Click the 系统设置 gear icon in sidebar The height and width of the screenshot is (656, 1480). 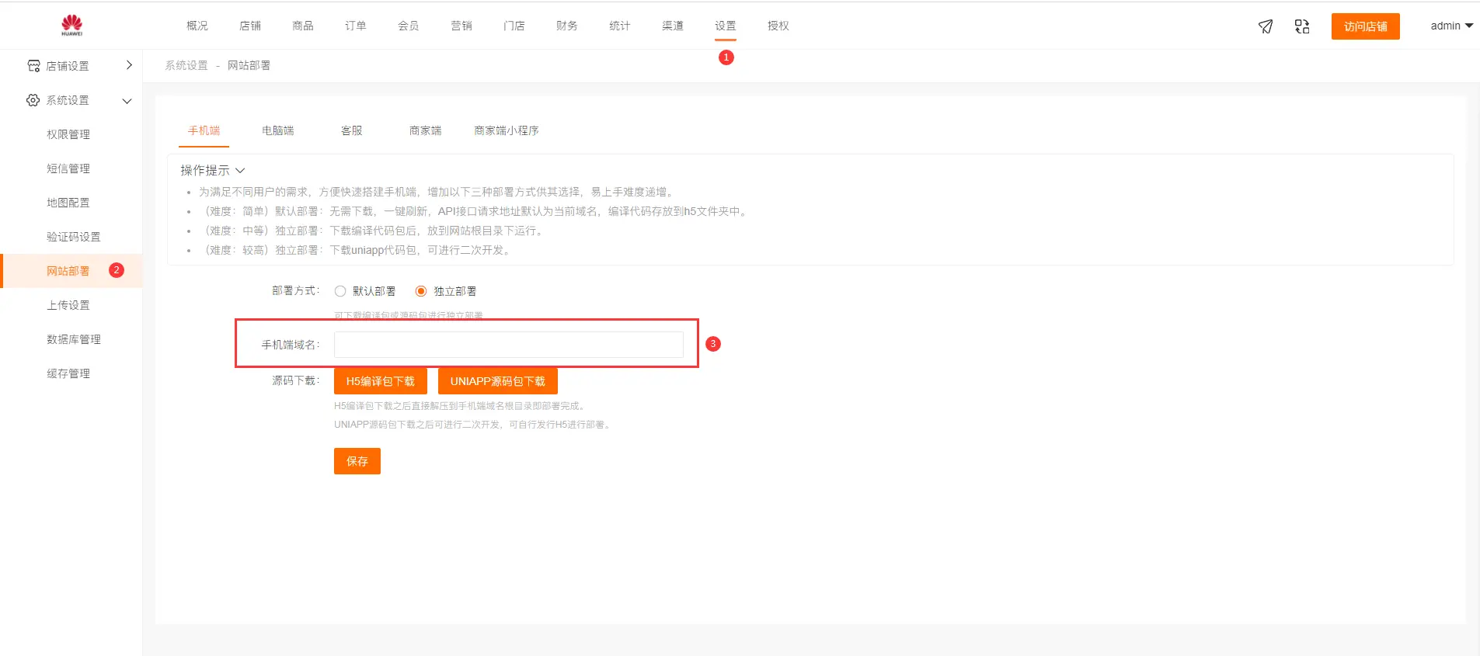pyautogui.click(x=33, y=100)
